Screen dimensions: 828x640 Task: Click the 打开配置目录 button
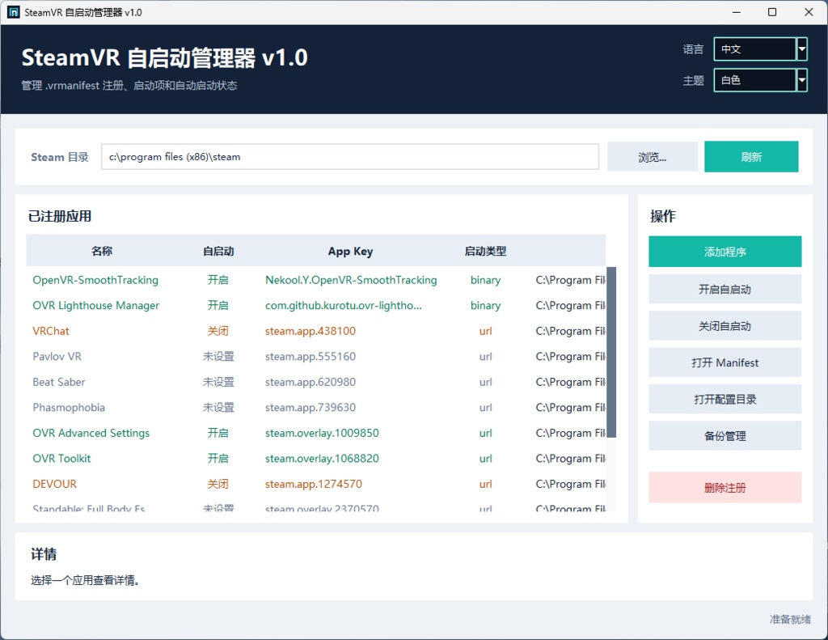[x=725, y=399]
